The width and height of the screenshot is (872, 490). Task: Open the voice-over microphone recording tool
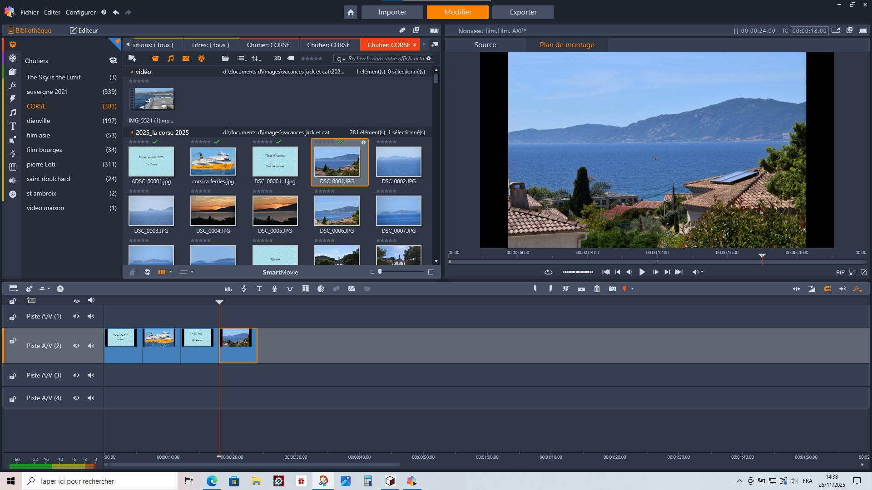[x=274, y=289]
